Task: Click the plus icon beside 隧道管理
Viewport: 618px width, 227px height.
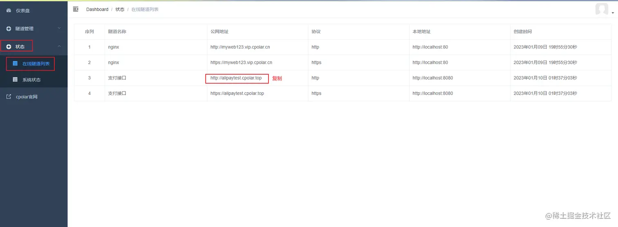Action: 9,29
